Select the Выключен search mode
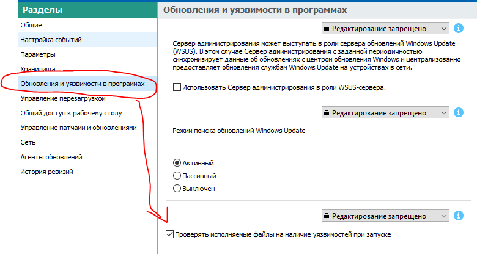Screen dimensions: 477x254 [177, 189]
